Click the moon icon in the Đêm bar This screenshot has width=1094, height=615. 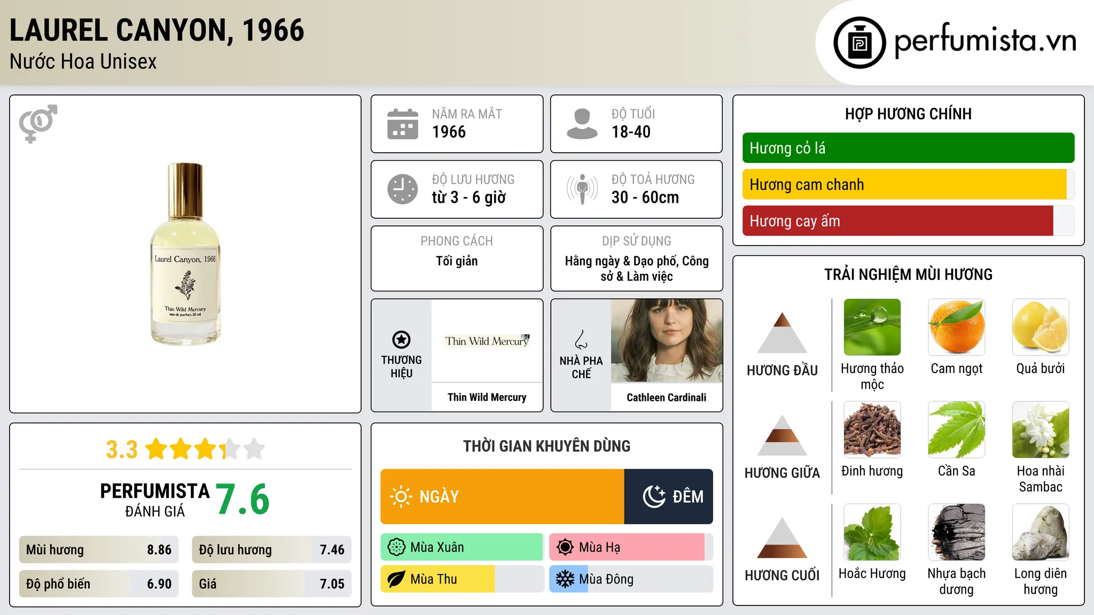654,496
